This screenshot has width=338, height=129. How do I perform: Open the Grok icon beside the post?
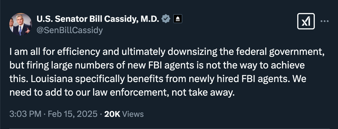[x=306, y=21]
